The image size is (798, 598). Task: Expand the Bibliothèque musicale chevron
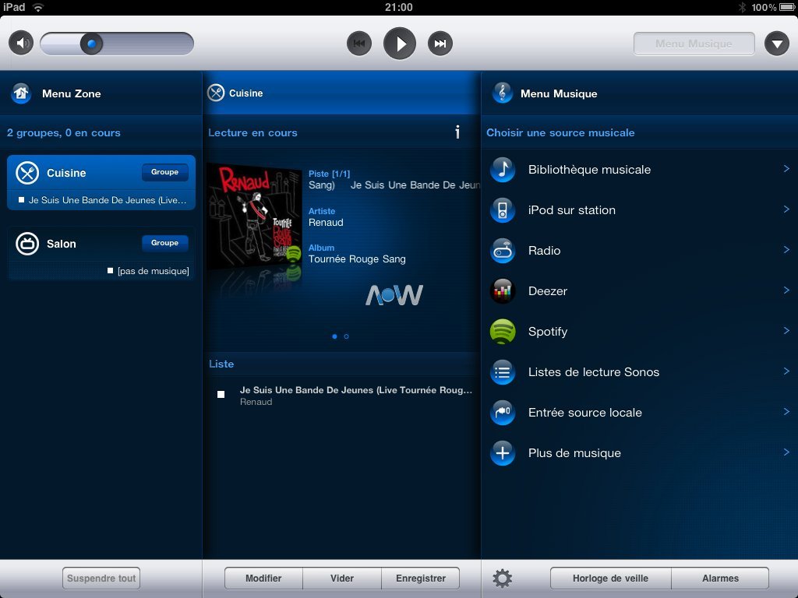tap(786, 169)
